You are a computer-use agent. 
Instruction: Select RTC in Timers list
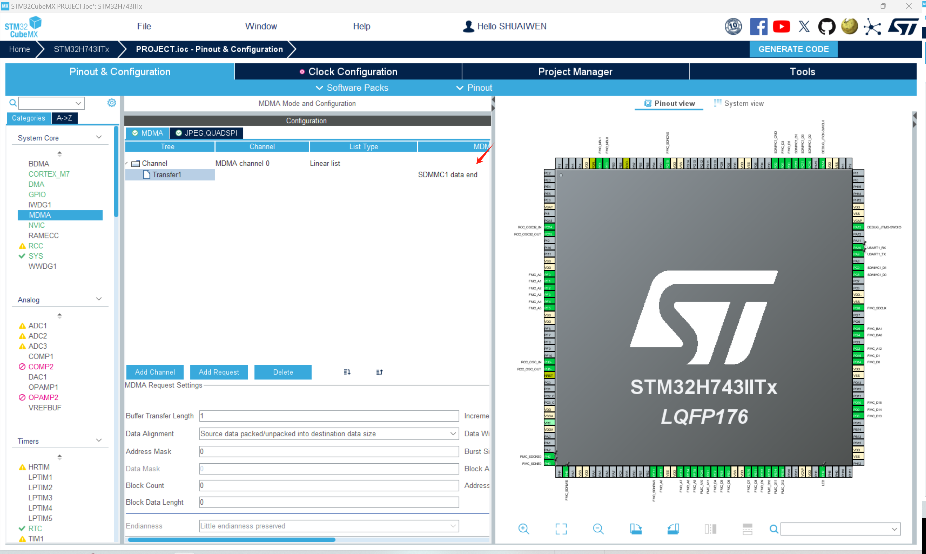pyautogui.click(x=35, y=528)
